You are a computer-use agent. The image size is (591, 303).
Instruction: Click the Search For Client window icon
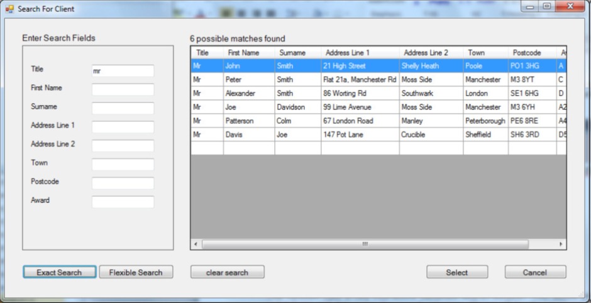(9, 9)
